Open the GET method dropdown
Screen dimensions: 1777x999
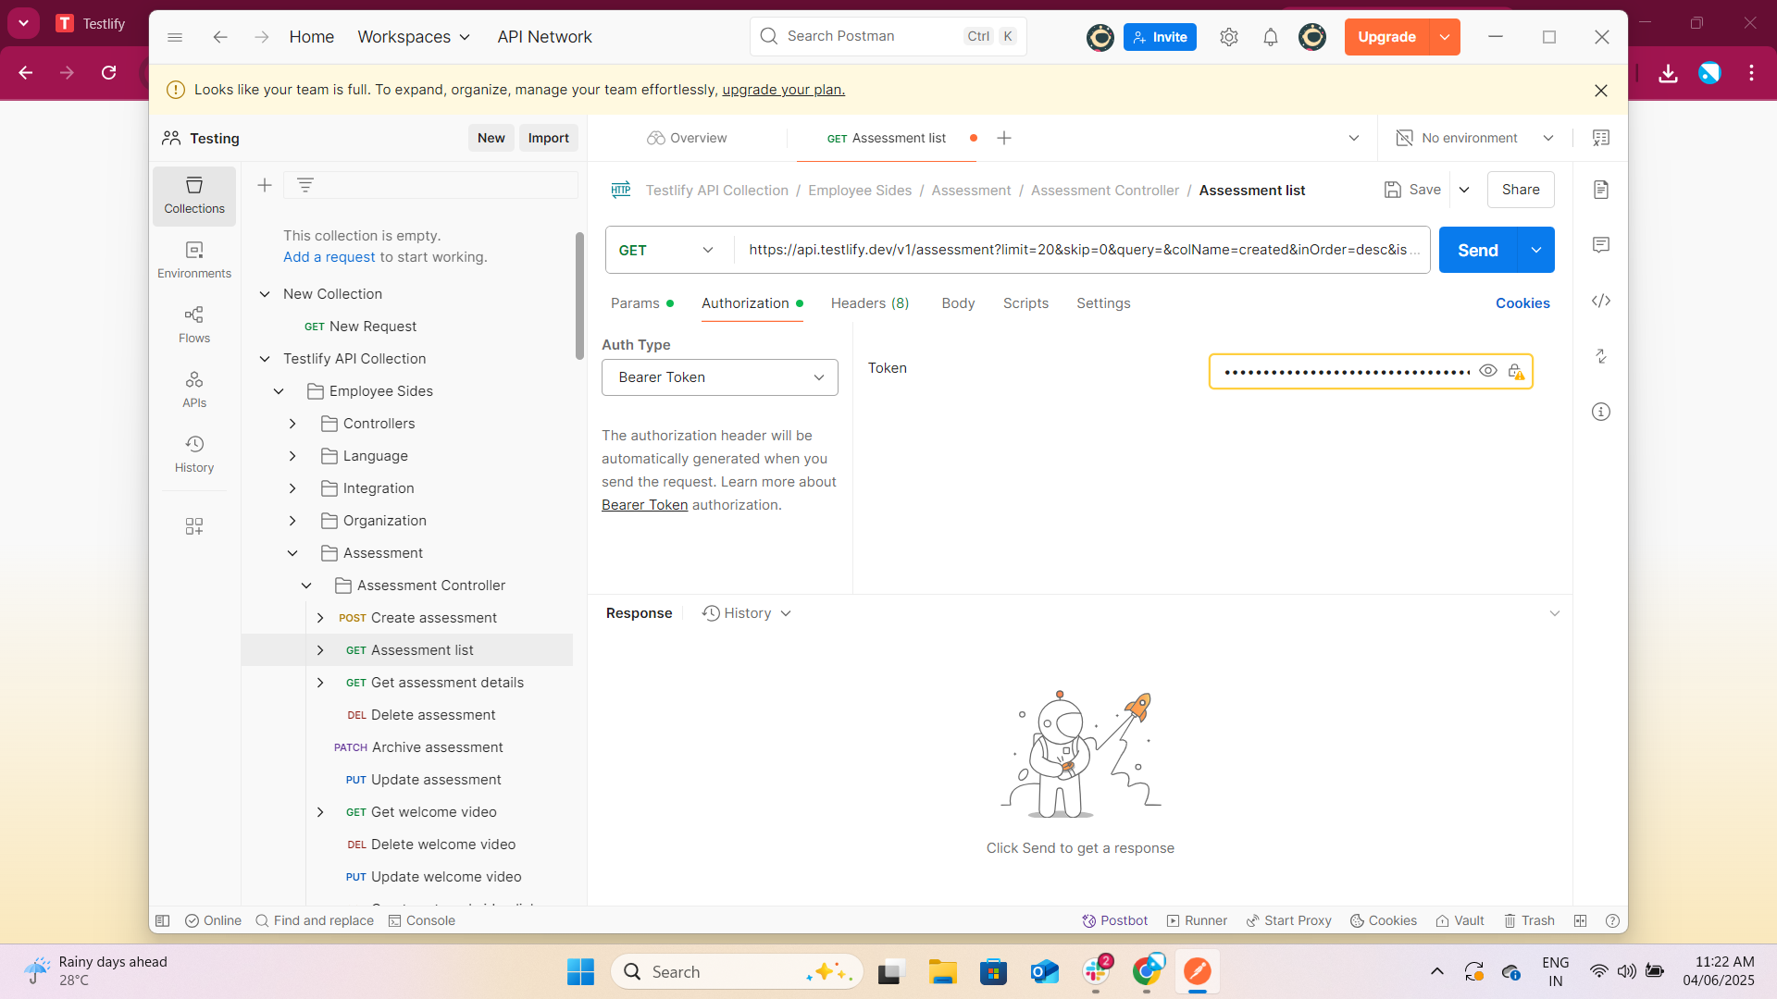(667, 251)
